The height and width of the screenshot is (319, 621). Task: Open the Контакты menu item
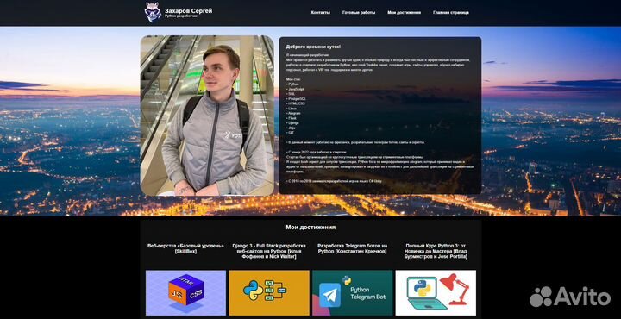pos(320,12)
